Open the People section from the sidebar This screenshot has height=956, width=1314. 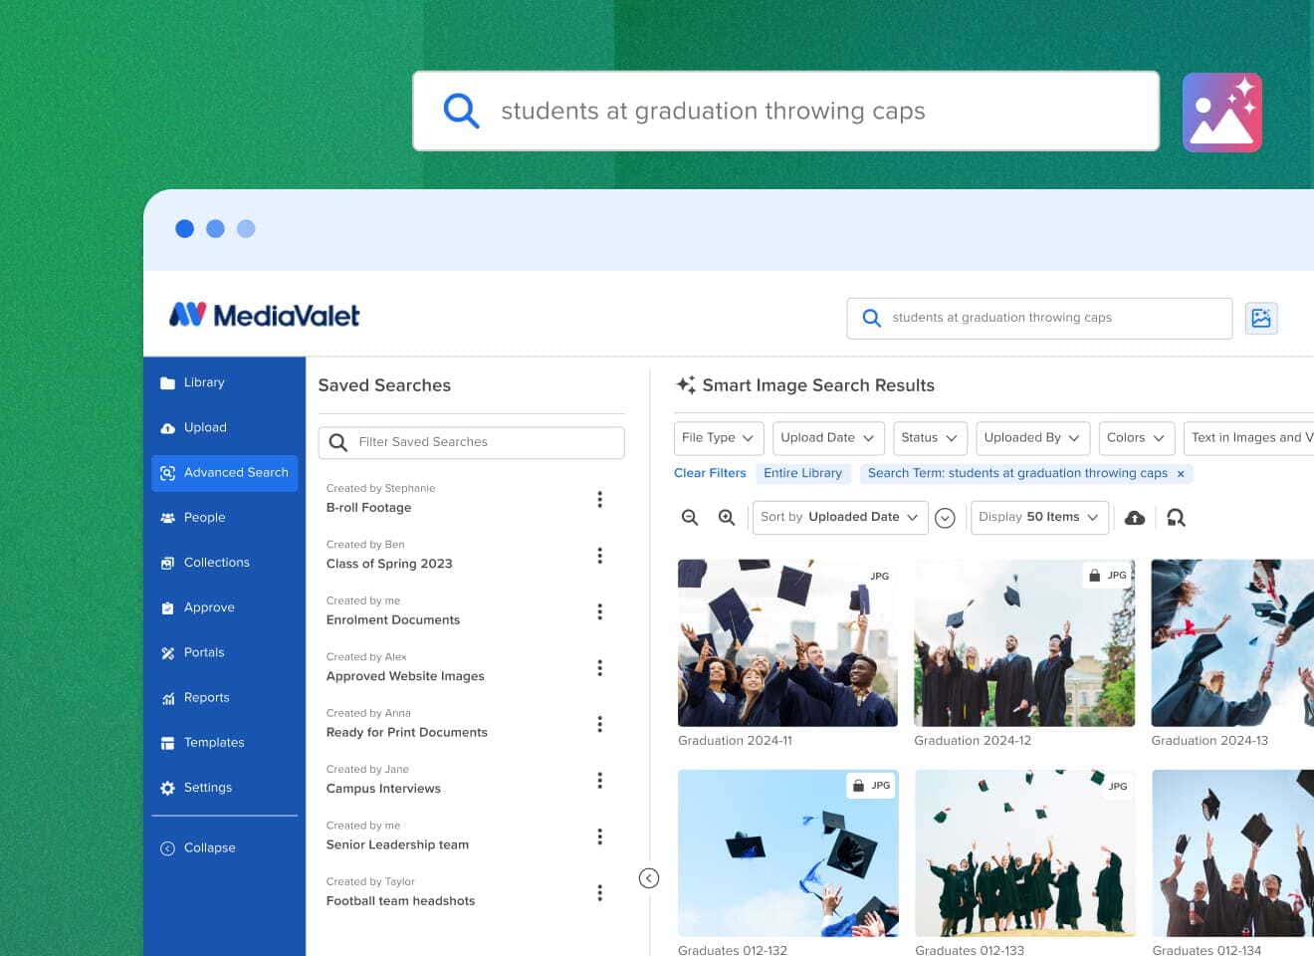(x=204, y=517)
